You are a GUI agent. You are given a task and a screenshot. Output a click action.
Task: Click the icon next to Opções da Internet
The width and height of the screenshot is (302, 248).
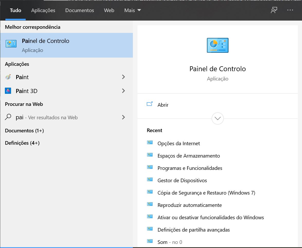tap(150, 143)
